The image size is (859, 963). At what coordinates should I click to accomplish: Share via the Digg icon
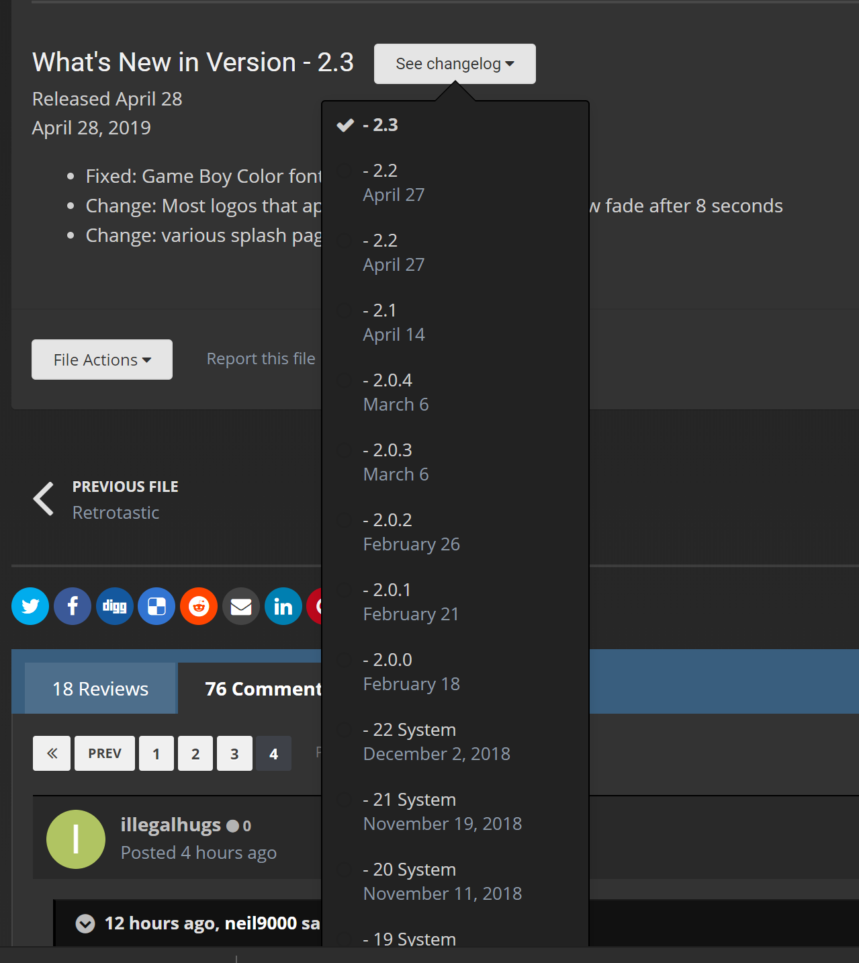pos(114,606)
